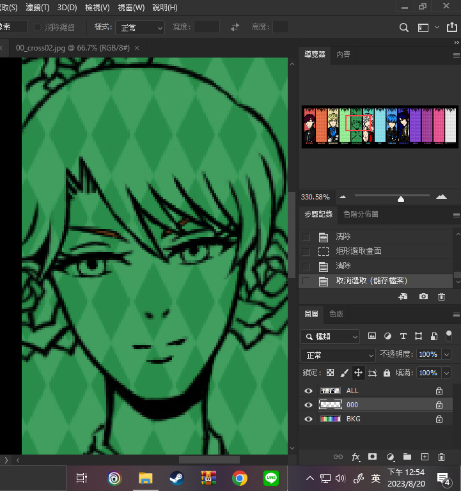
Task: Collapse panels double arrow
Action: (457, 43)
